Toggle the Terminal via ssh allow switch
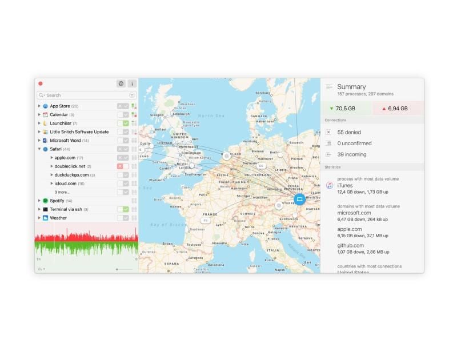457x343 pixels. coord(123,209)
